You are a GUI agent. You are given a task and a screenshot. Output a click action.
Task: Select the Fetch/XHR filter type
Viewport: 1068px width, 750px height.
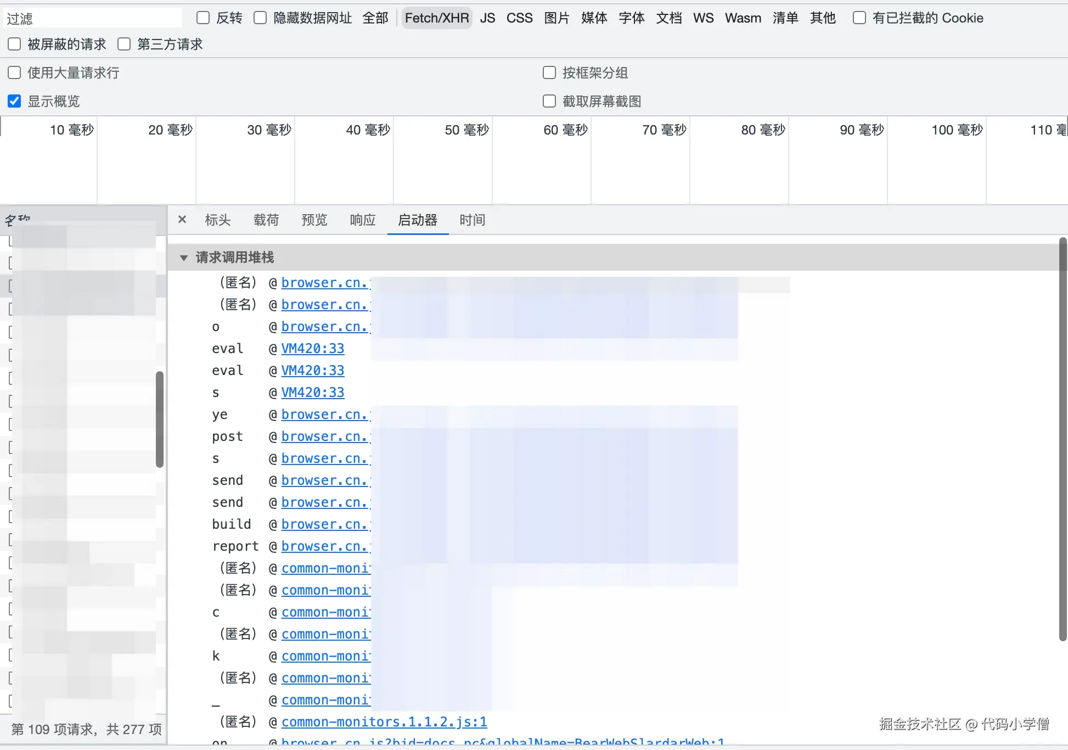[437, 18]
